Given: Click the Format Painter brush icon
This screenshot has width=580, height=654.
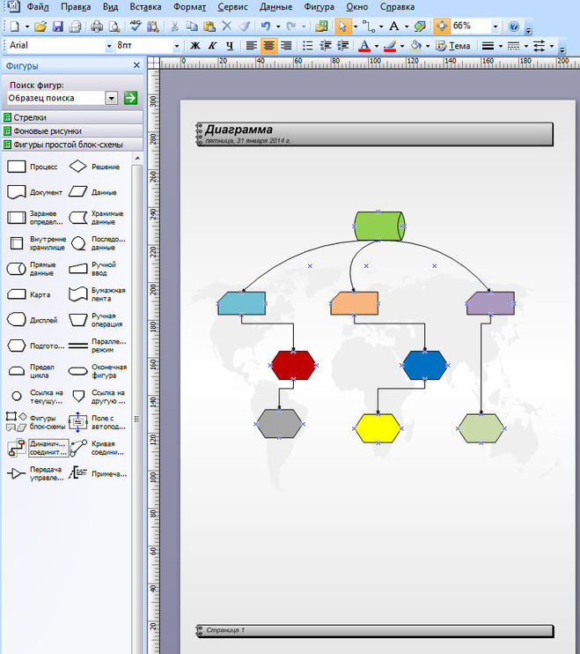Looking at the screenshot, I should (x=244, y=26).
